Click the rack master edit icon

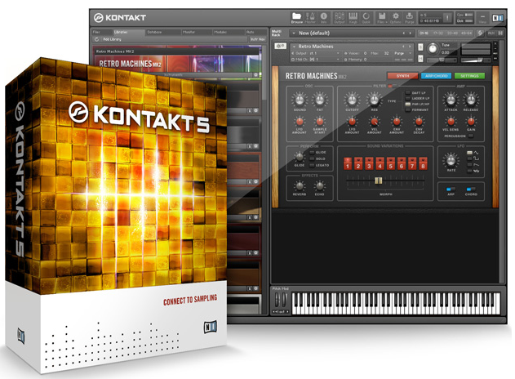[480, 33]
